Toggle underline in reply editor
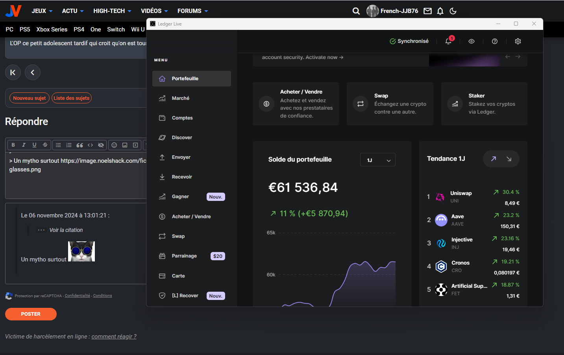The height and width of the screenshot is (355, 564). (34, 145)
